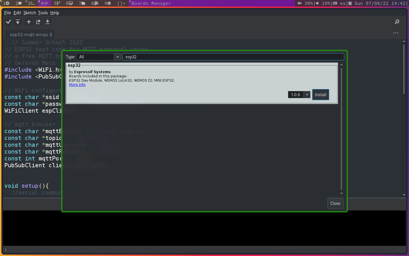Click the Save sketch download-arrow icon
The width and height of the screenshot is (409, 256).
[x=47, y=22]
